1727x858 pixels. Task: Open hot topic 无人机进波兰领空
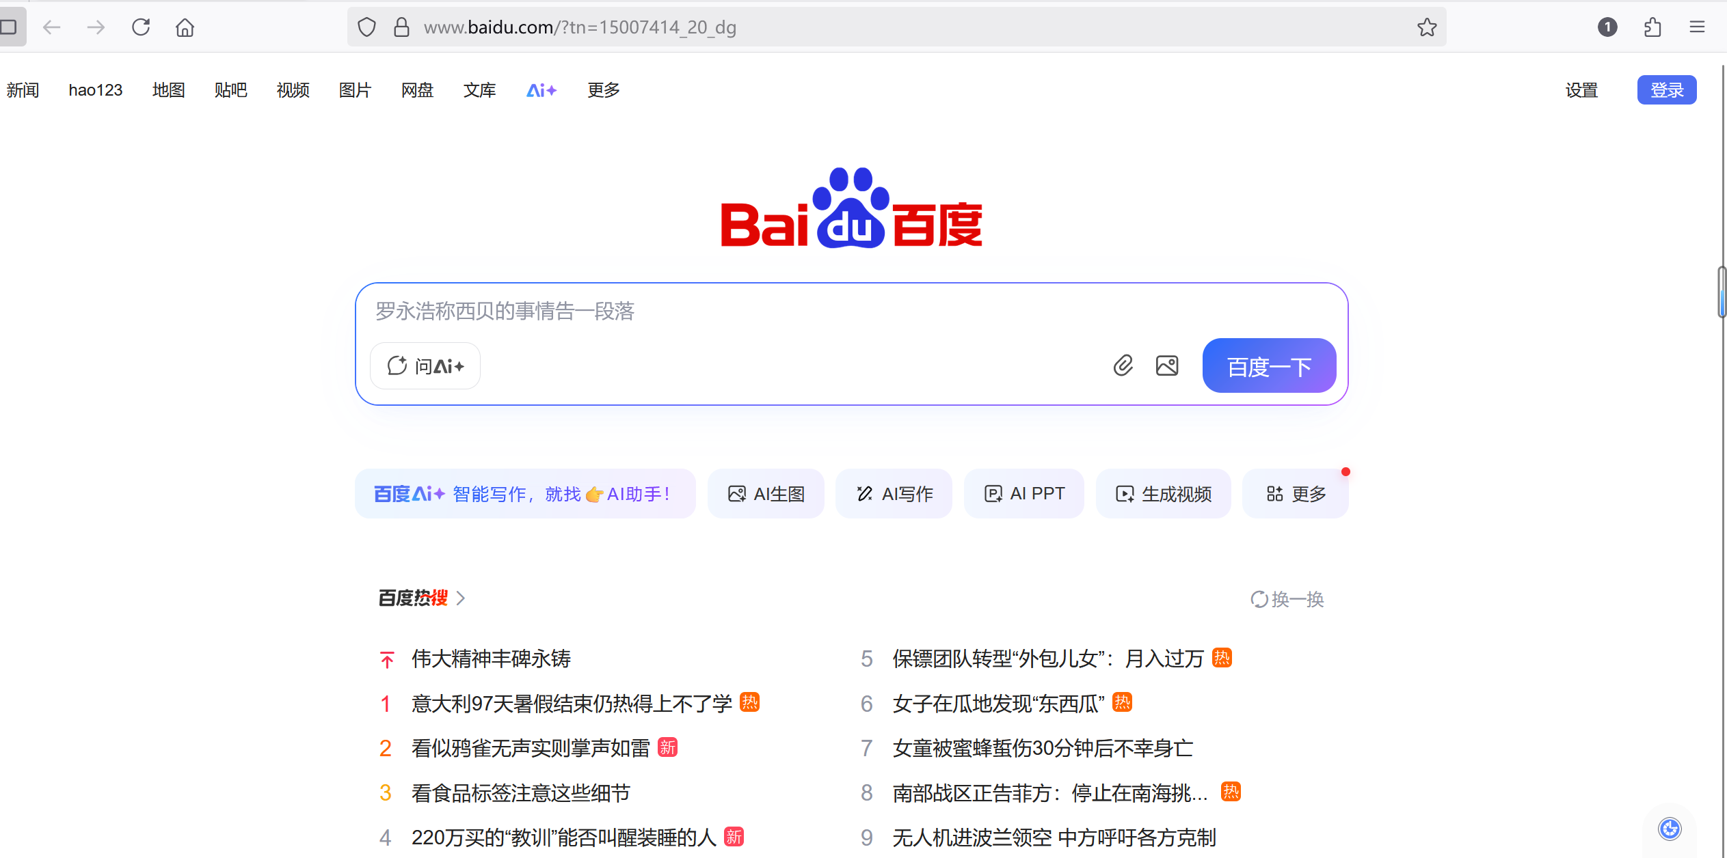(x=1054, y=838)
